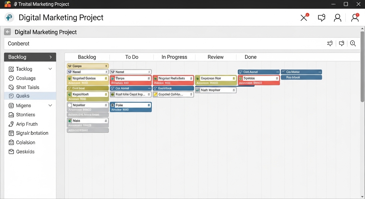The width and height of the screenshot is (365, 199).
Task: Select the Done column header
Action: pyautogui.click(x=250, y=57)
